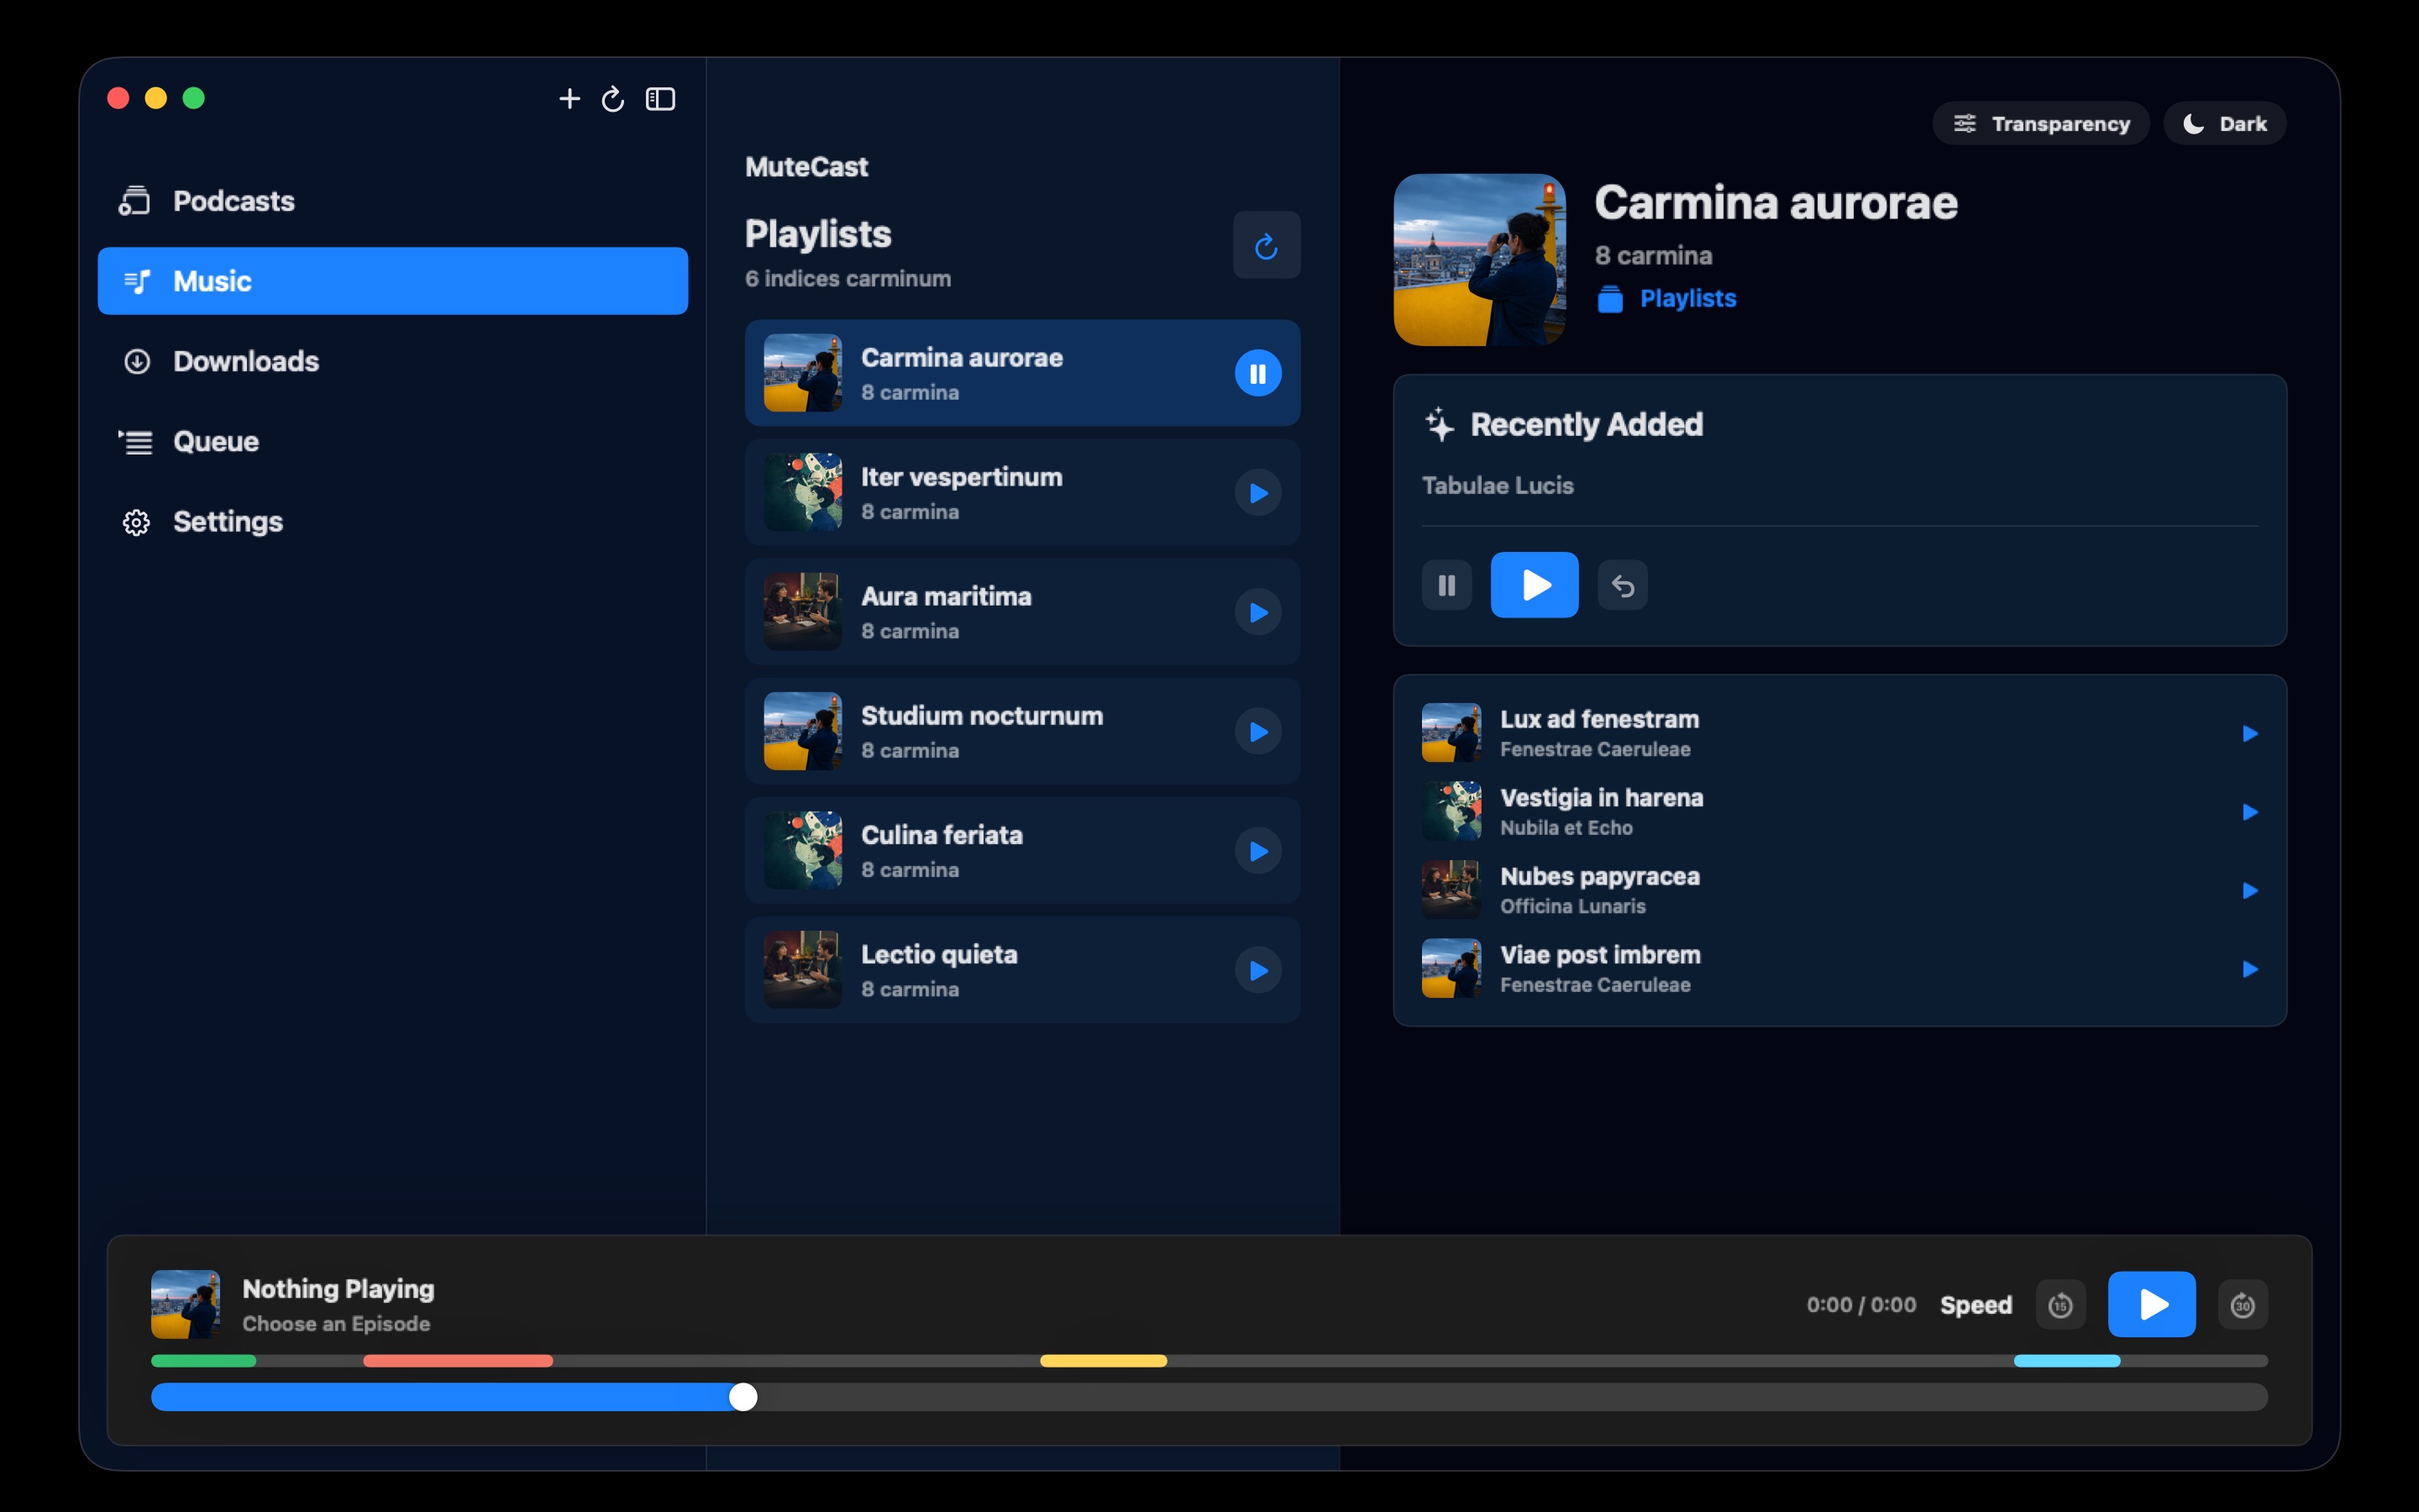Click the 6 indices carminum subtitle

point(847,279)
